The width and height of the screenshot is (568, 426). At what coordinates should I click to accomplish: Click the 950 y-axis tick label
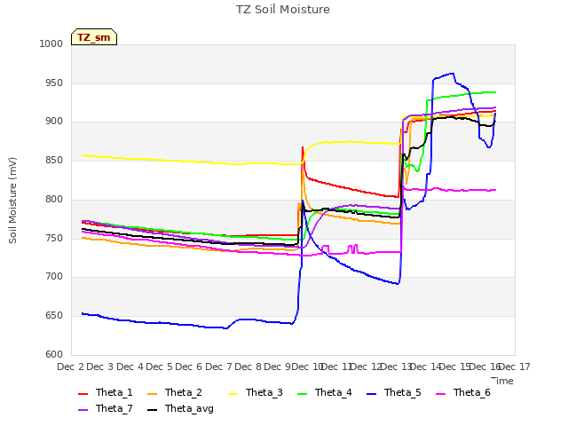pyautogui.click(x=54, y=83)
